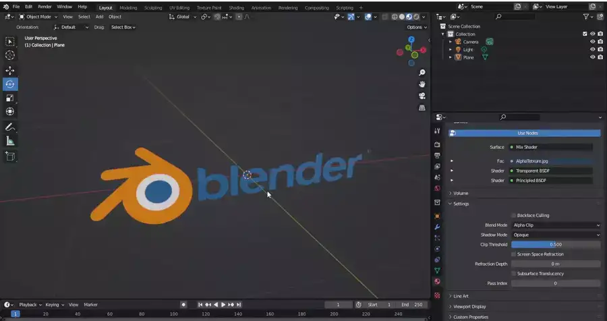Open Material properties tab icon
607x321 pixels.
437,281
